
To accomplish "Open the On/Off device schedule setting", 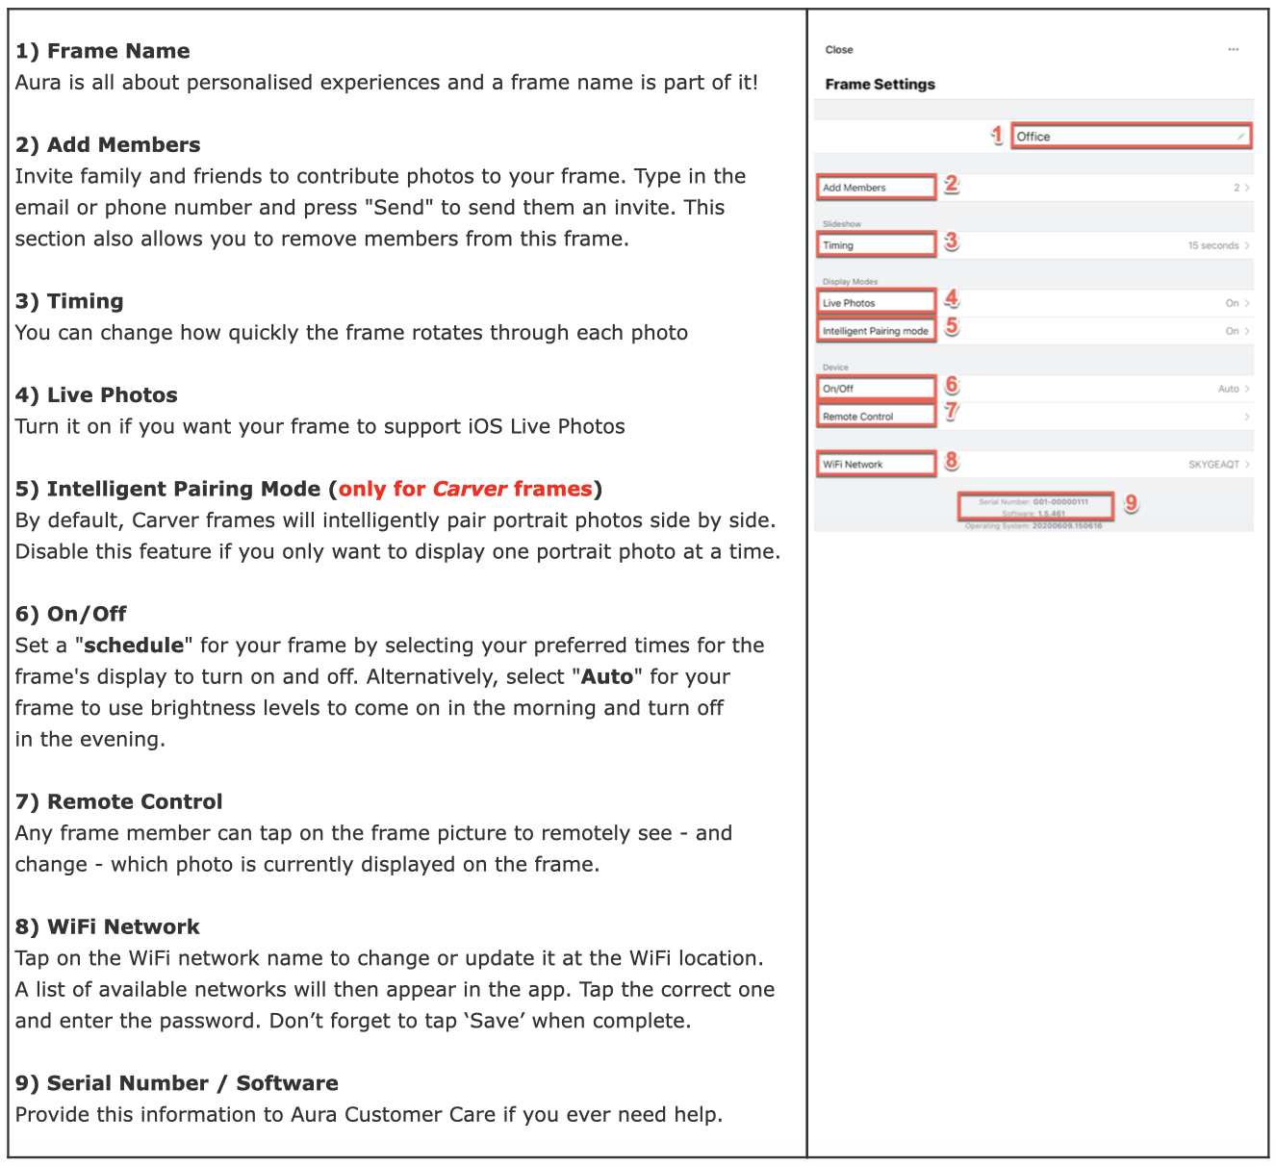I will (x=1034, y=389).
